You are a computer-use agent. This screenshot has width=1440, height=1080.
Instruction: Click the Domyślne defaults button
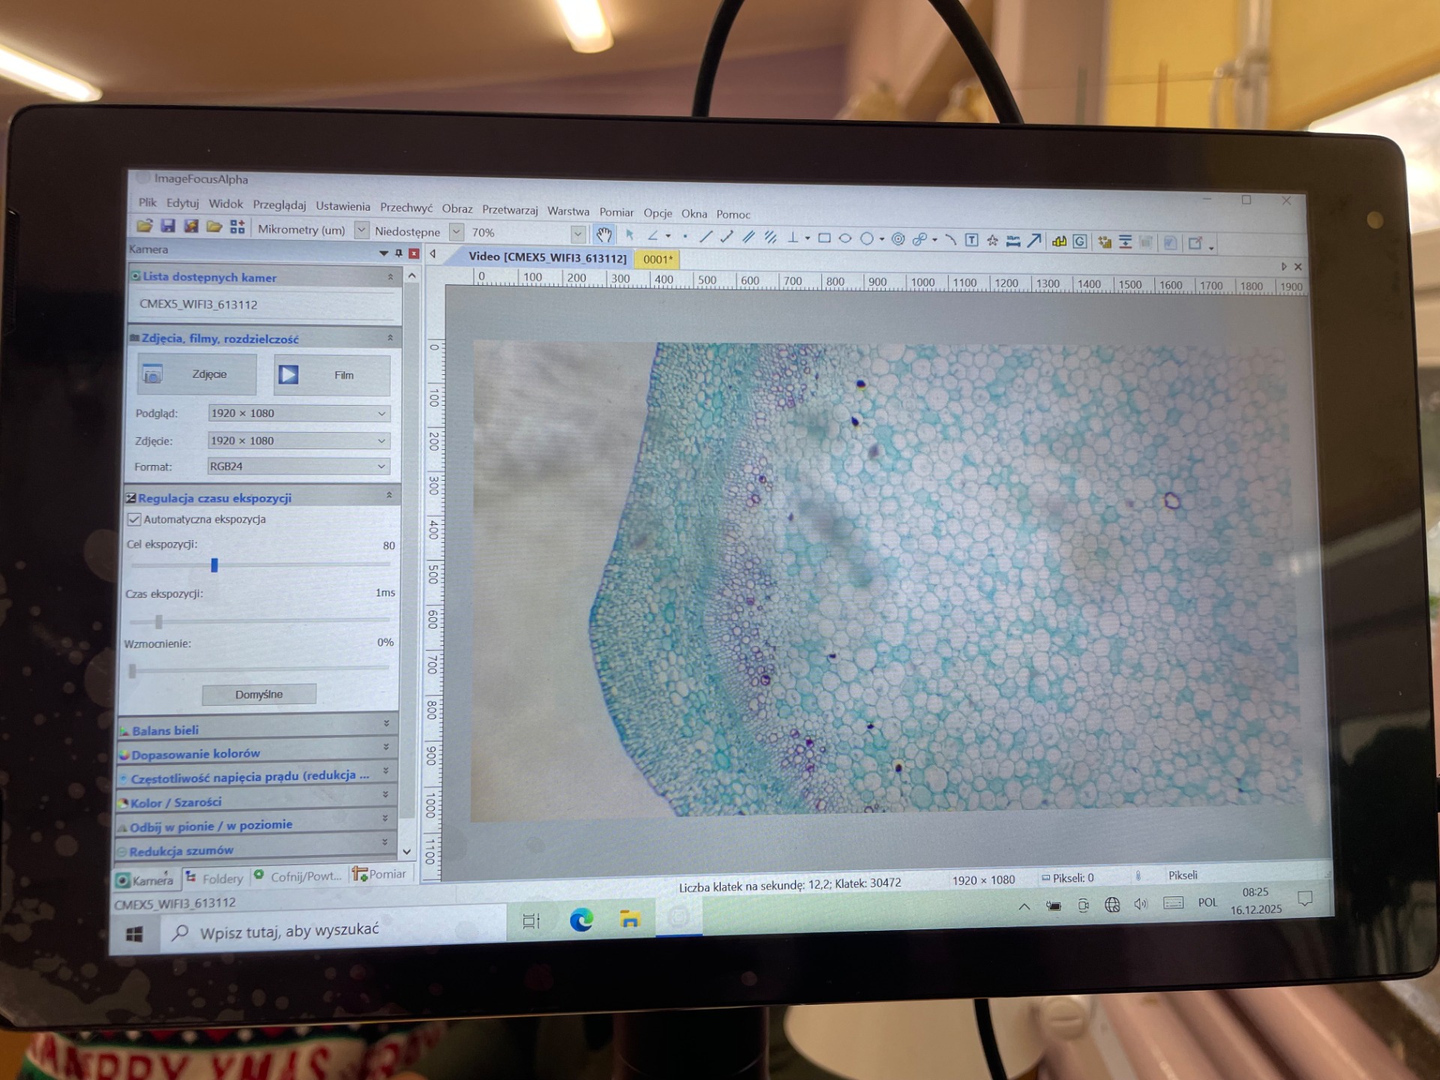[259, 694]
